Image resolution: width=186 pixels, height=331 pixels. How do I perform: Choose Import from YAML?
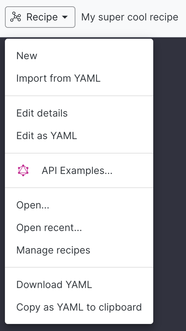[79, 78]
